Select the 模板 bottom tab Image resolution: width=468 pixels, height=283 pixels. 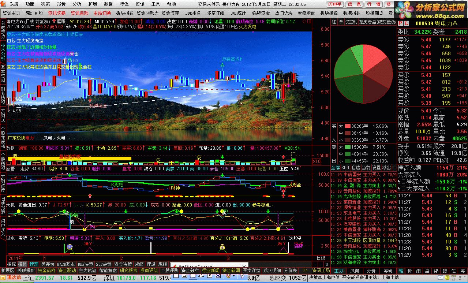click(23, 264)
